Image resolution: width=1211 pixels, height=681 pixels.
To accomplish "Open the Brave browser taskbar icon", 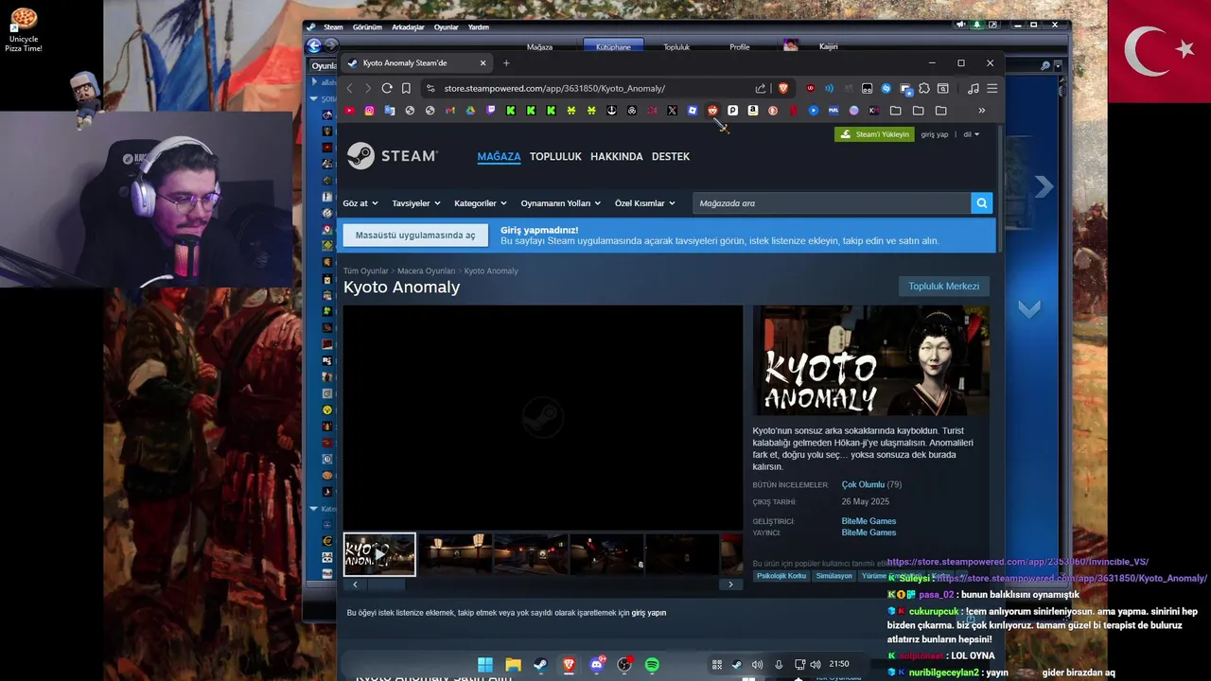I will (569, 665).
